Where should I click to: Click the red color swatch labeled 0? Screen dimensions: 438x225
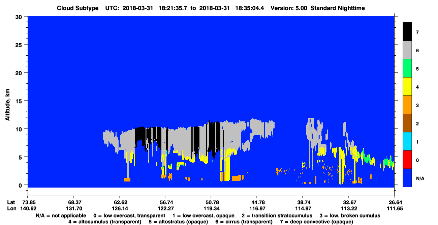point(407,160)
